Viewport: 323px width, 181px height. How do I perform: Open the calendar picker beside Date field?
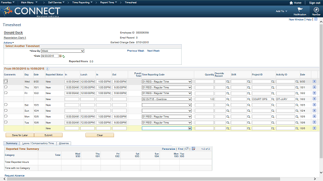pyautogui.click(x=60, y=56)
